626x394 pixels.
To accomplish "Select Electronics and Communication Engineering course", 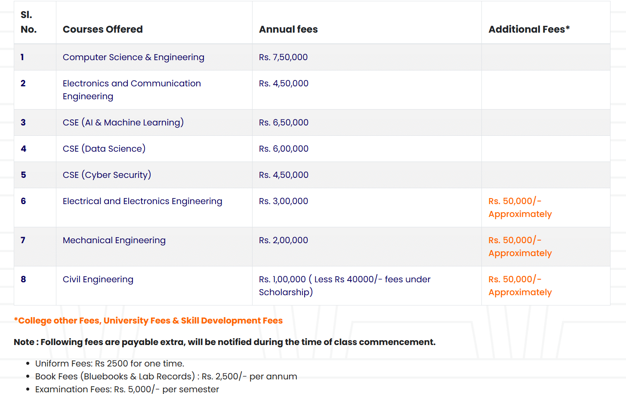I will tap(132, 89).
